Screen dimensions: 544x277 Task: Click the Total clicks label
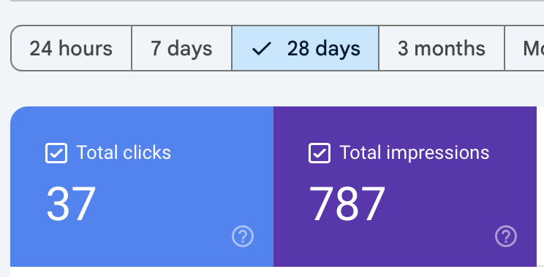click(124, 152)
